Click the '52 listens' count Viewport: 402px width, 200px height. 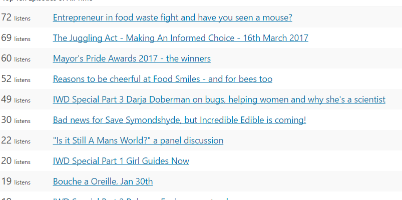16,79
